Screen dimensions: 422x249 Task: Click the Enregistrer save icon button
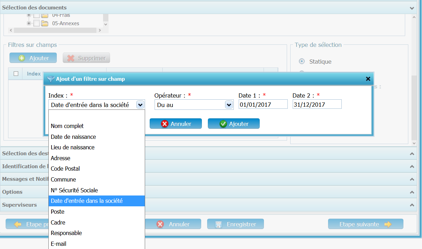tap(236, 224)
